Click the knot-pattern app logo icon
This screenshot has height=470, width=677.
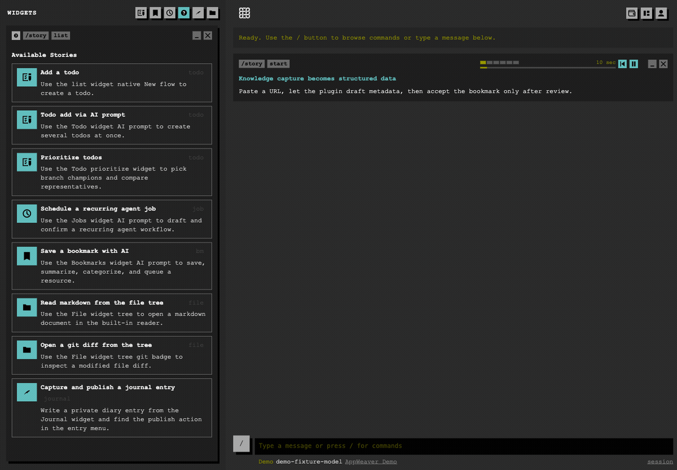click(x=244, y=13)
